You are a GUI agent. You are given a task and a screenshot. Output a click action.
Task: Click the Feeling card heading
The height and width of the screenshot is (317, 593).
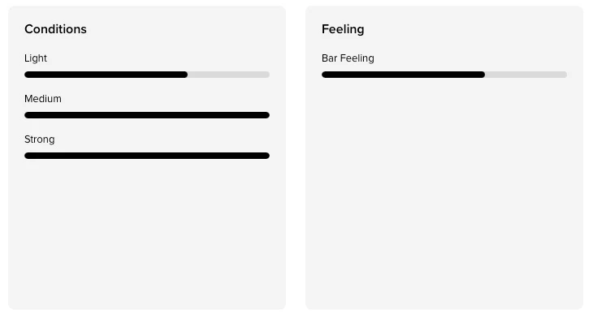(x=343, y=29)
